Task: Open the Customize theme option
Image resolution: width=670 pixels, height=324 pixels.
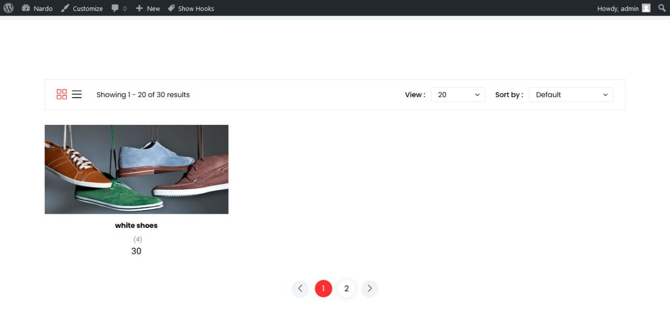Action: click(x=82, y=8)
